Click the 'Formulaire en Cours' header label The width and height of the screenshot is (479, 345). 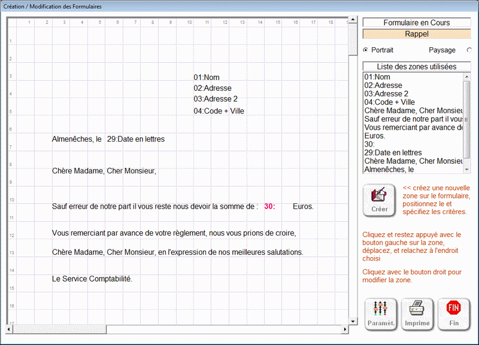pos(417,23)
